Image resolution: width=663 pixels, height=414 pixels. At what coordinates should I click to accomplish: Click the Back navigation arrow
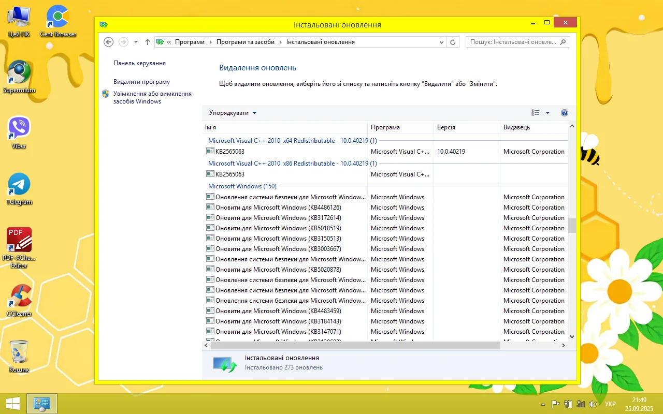(108, 42)
